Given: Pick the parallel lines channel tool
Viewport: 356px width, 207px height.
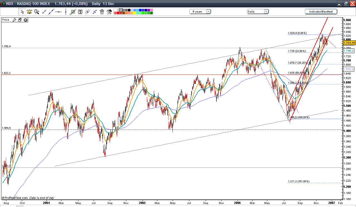Looking at the screenshot, I should click(88, 12).
